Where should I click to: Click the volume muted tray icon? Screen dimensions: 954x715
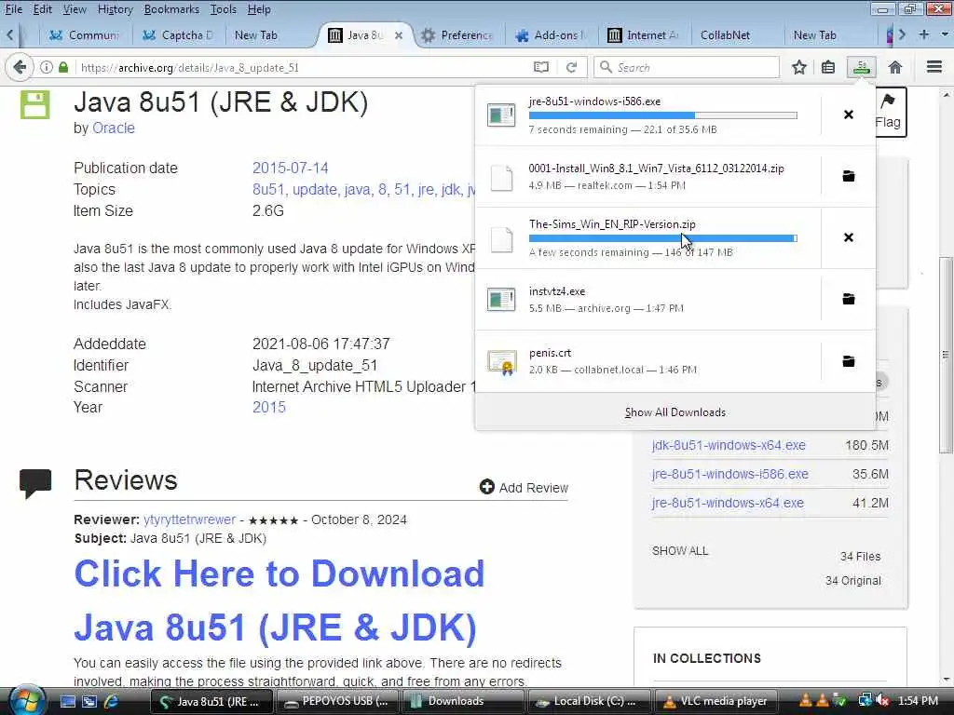[882, 700]
